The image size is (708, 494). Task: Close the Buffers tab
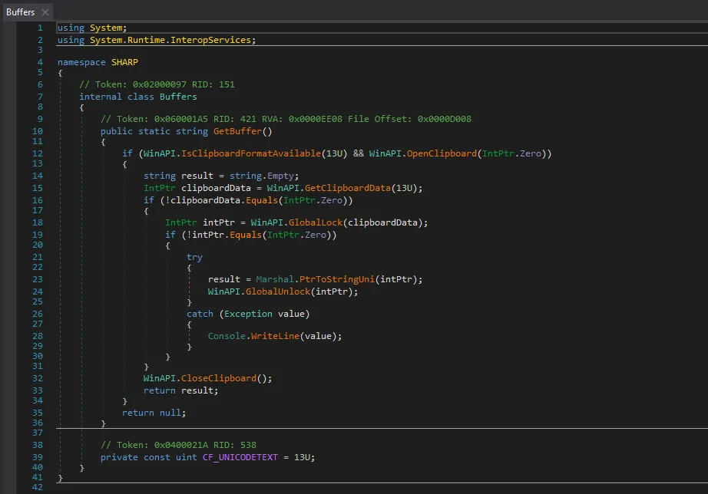point(45,12)
